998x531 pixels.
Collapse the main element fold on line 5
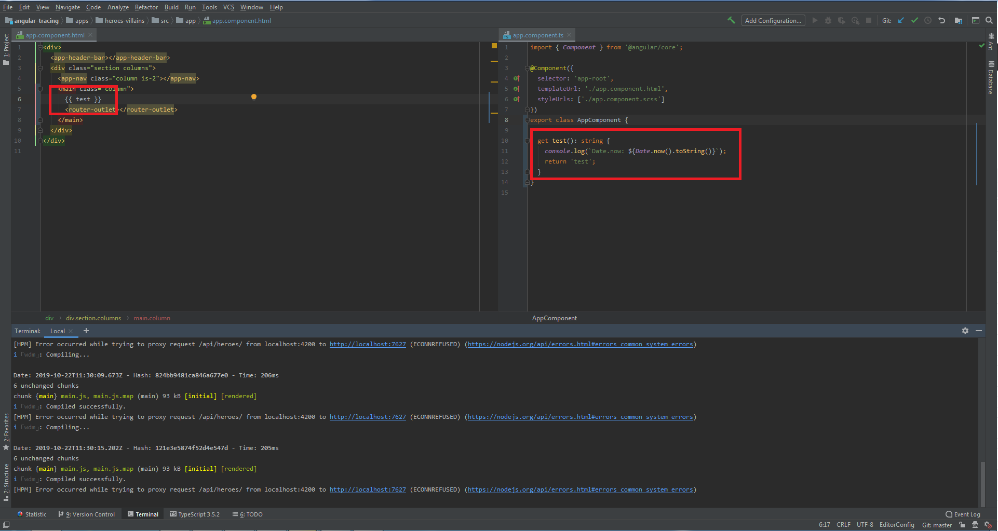click(x=39, y=89)
